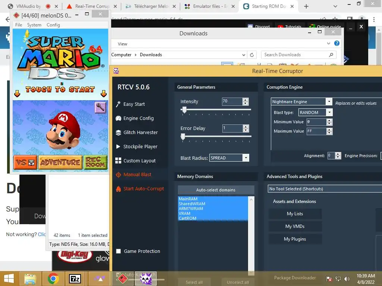Open 7-Zip from the taskbar
382x286 pixels.
75,279
